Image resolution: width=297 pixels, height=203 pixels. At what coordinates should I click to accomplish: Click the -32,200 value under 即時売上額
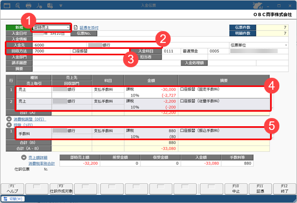click(80, 163)
